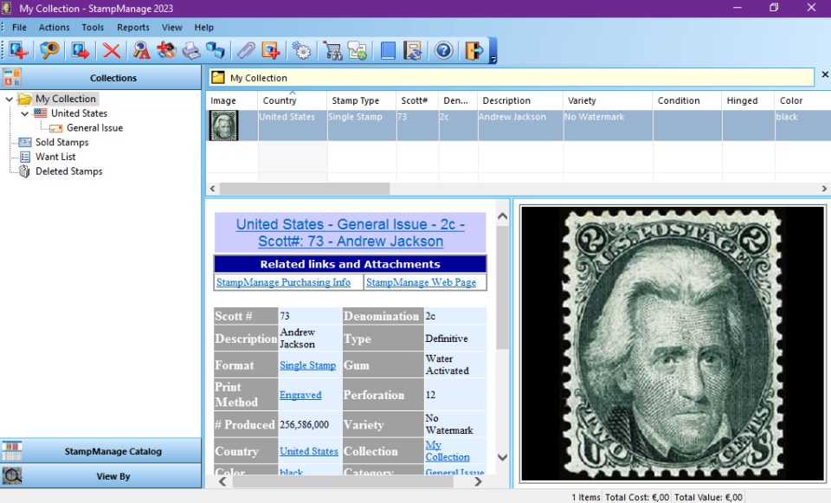
Task: Switch to the StampManage Catalog panel
Action: click(x=100, y=451)
